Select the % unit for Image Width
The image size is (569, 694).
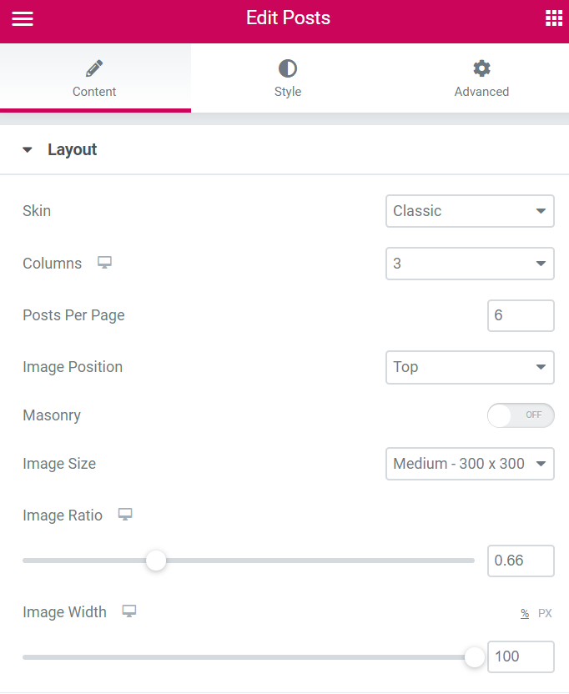(x=525, y=613)
